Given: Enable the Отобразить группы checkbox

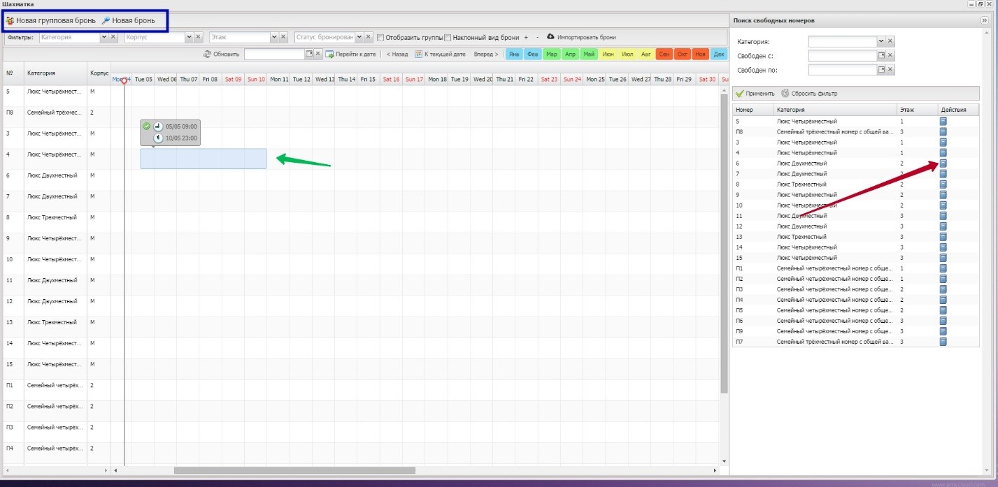Looking at the screenshot, I should 380,37.
